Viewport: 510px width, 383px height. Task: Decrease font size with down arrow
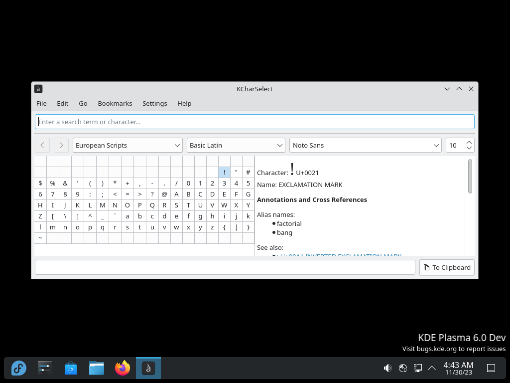[x=469, y=148]
